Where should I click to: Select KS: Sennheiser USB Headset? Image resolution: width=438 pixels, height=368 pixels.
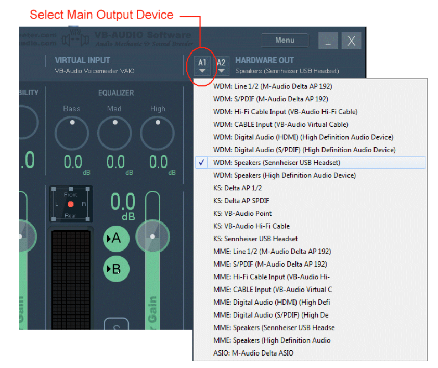point(310,239)
